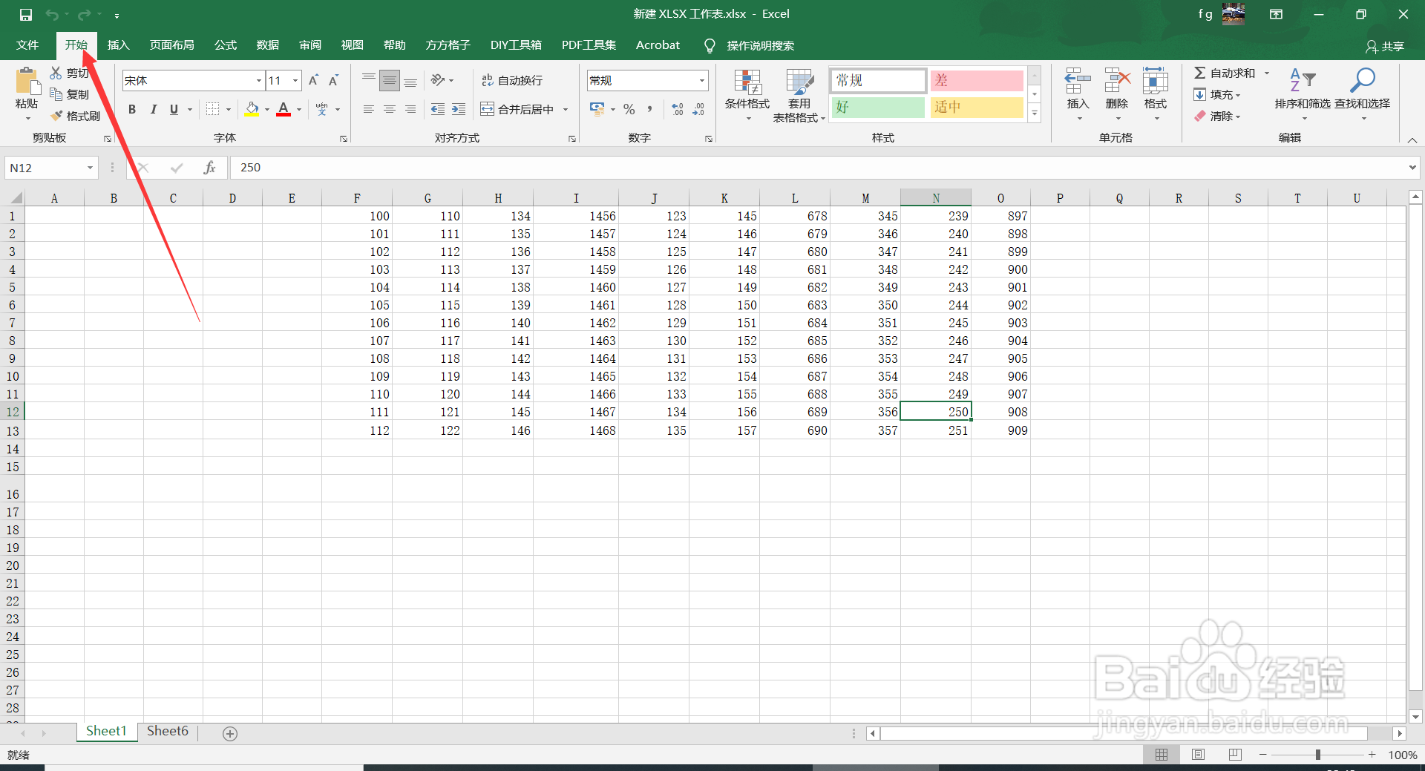Click the zoom slider handle
The image size is (1425, 771).
pyautogui.click(x=1318, y=755)
